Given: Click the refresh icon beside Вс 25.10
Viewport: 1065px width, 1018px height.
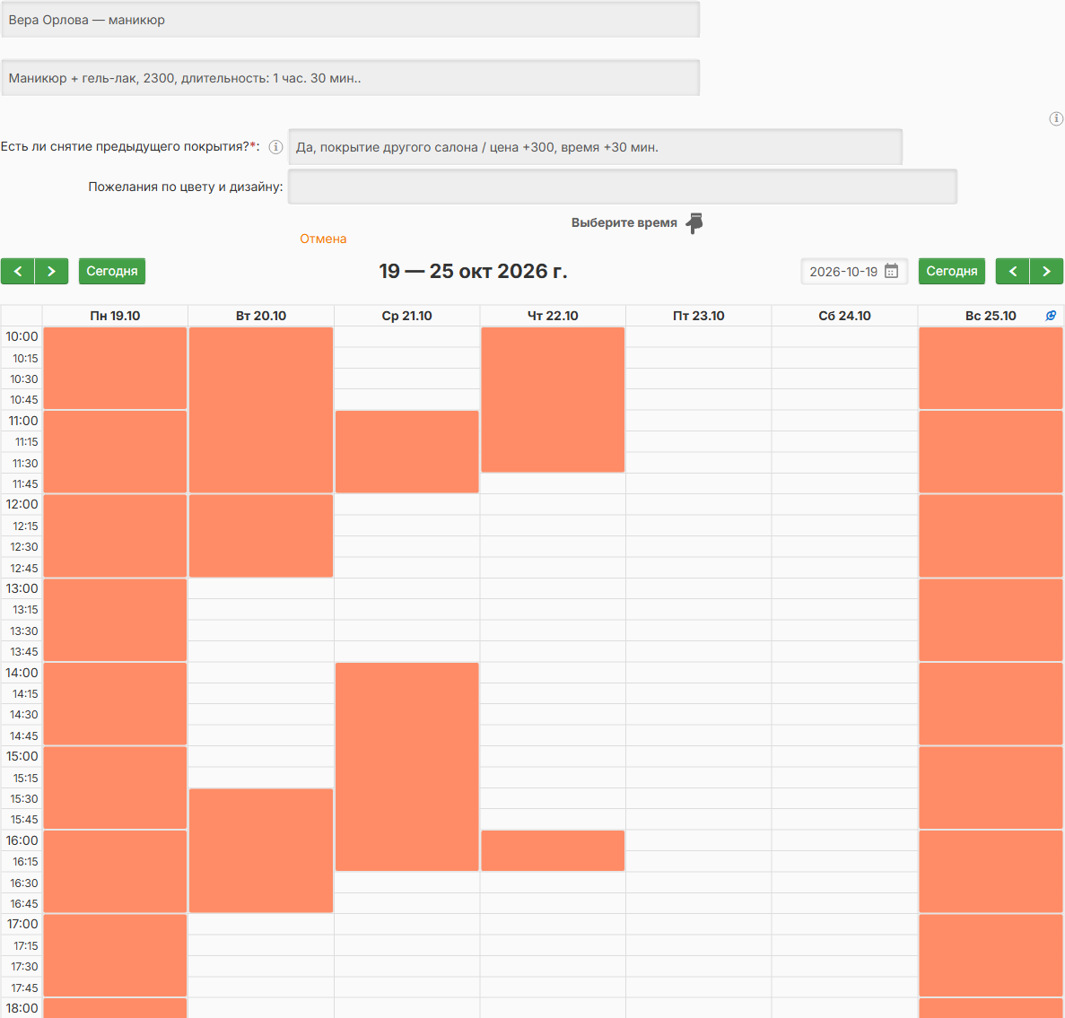Looking at the screenshot, I should tap(1051, 315).
